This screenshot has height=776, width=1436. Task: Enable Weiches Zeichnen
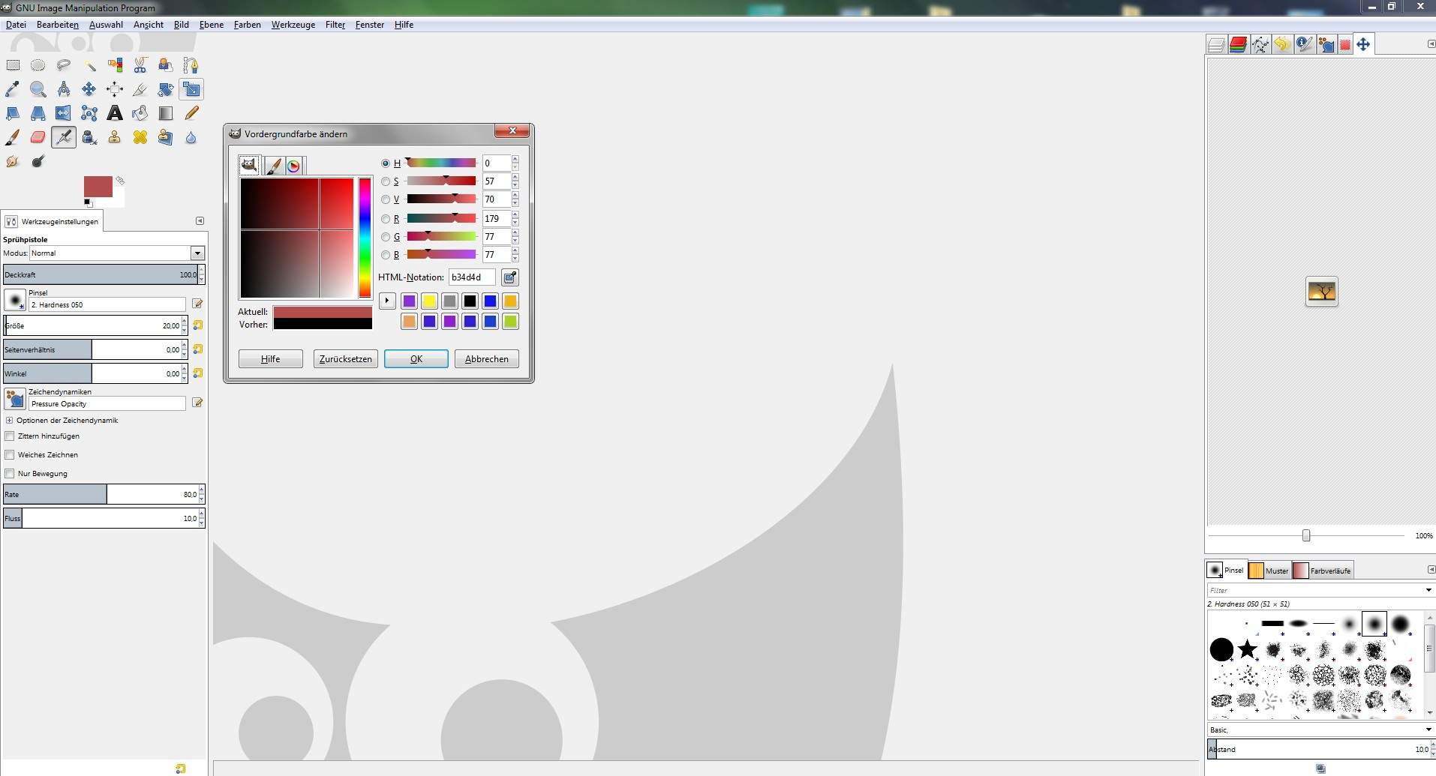9,454
